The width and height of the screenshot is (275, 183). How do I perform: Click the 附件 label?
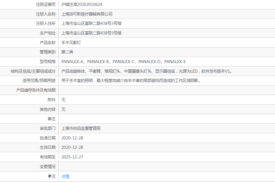click(52, 100)
